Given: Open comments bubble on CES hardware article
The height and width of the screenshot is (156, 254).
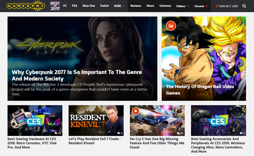Looking at the screenshot, I should click(x=56, y=133).
